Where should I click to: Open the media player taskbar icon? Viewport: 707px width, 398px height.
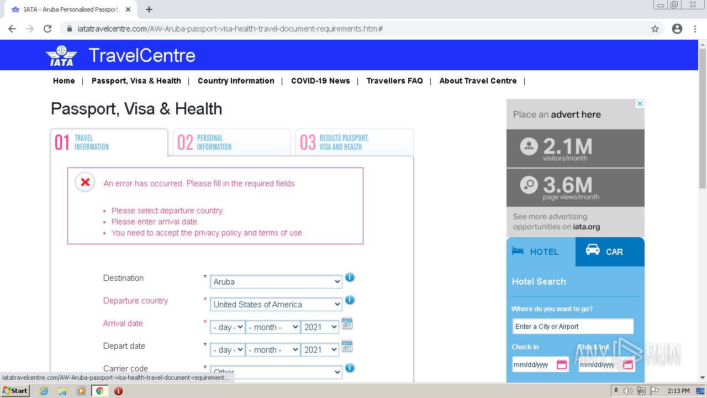coord(81,391)
